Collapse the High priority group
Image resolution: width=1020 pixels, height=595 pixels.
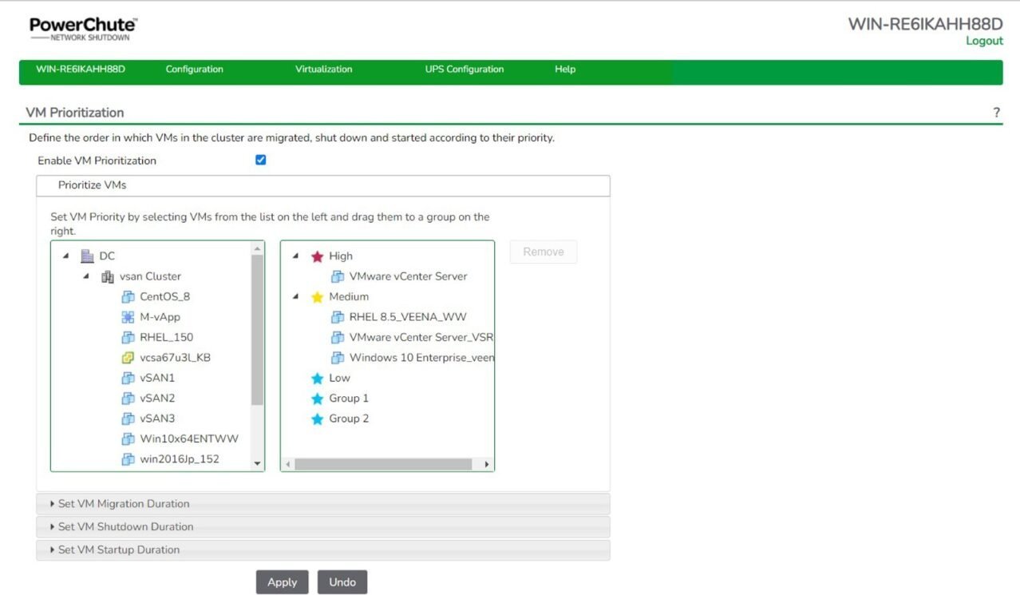[295, 256]
